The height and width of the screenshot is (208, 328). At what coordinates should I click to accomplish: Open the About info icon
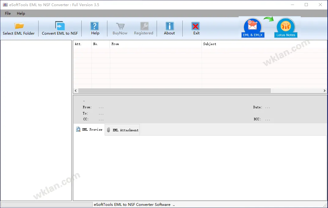(170, 26)
